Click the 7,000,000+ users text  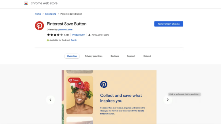[100, 35]
